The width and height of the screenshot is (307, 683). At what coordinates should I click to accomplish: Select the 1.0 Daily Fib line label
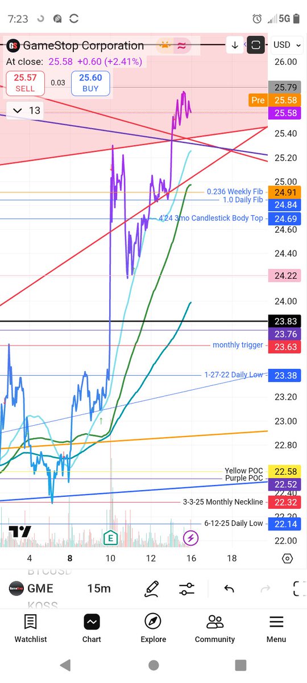tap(243, 200)
